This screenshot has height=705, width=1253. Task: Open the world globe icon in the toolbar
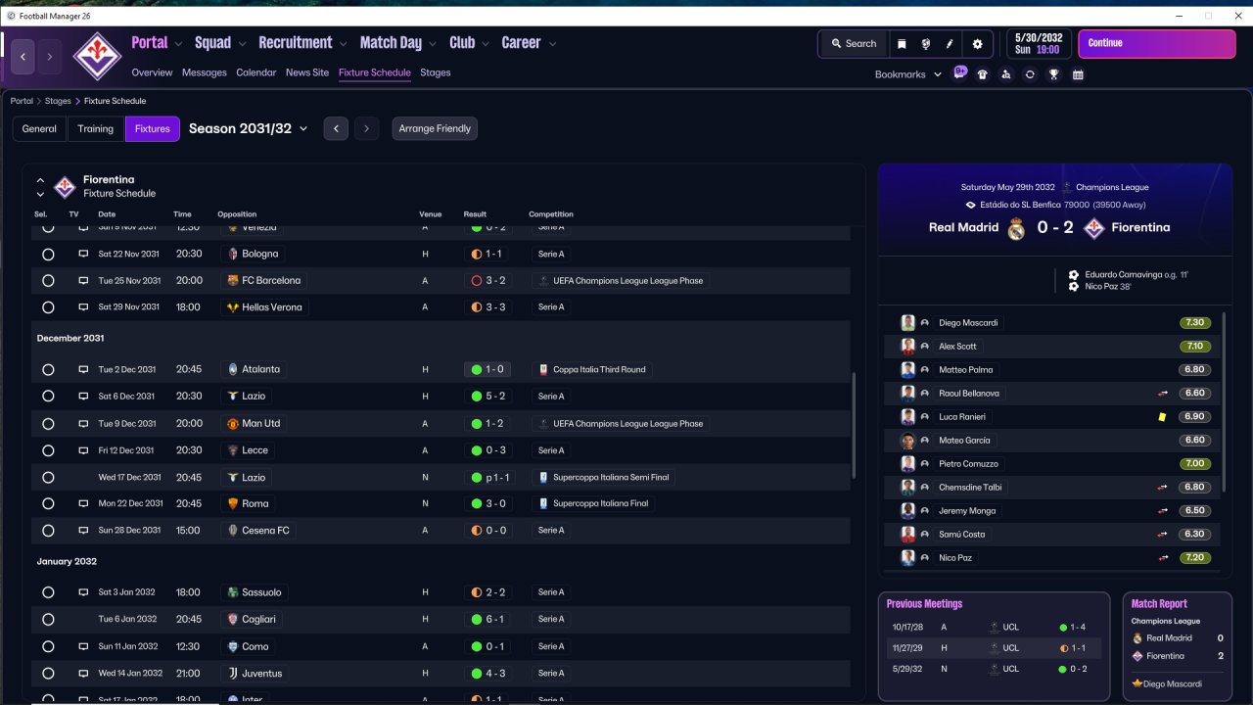(926, 44)
